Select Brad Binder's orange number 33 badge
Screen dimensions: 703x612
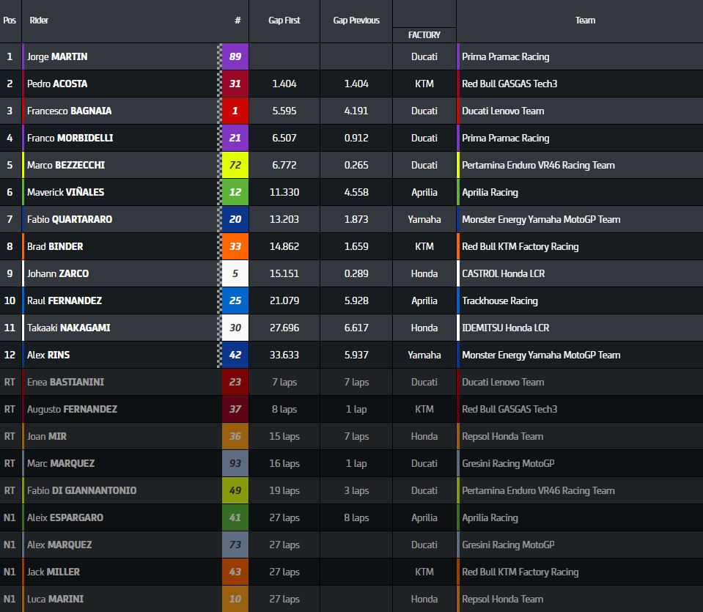tap(235, 246)
